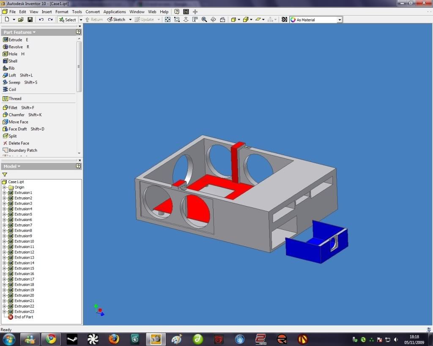Click the Redo arrow icon
This screenshot has width=433, height=346.
pos(50,19)
